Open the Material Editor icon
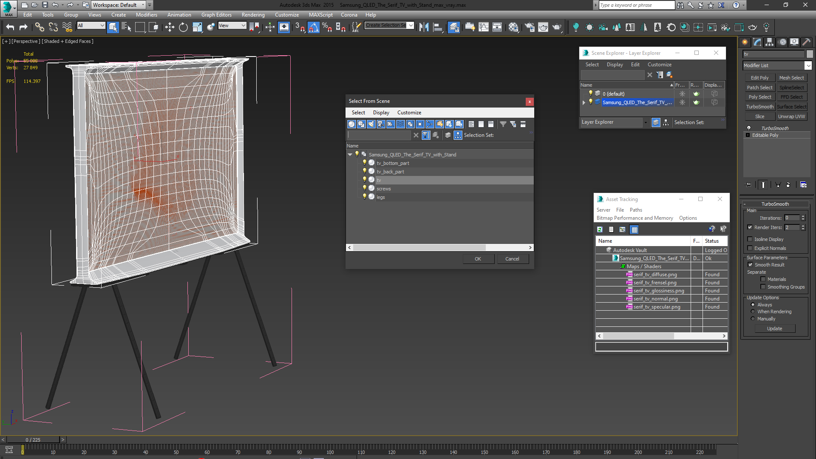This screenshot has width=816, height=459. click(513, 28)
